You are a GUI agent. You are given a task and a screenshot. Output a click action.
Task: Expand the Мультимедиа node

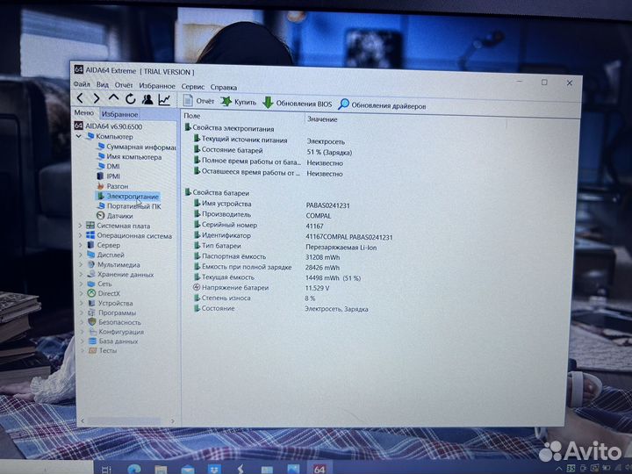[x=81, y=264]
